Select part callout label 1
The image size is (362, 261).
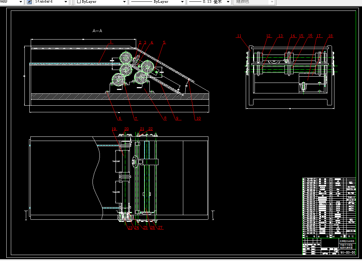(x=111, y=42)
